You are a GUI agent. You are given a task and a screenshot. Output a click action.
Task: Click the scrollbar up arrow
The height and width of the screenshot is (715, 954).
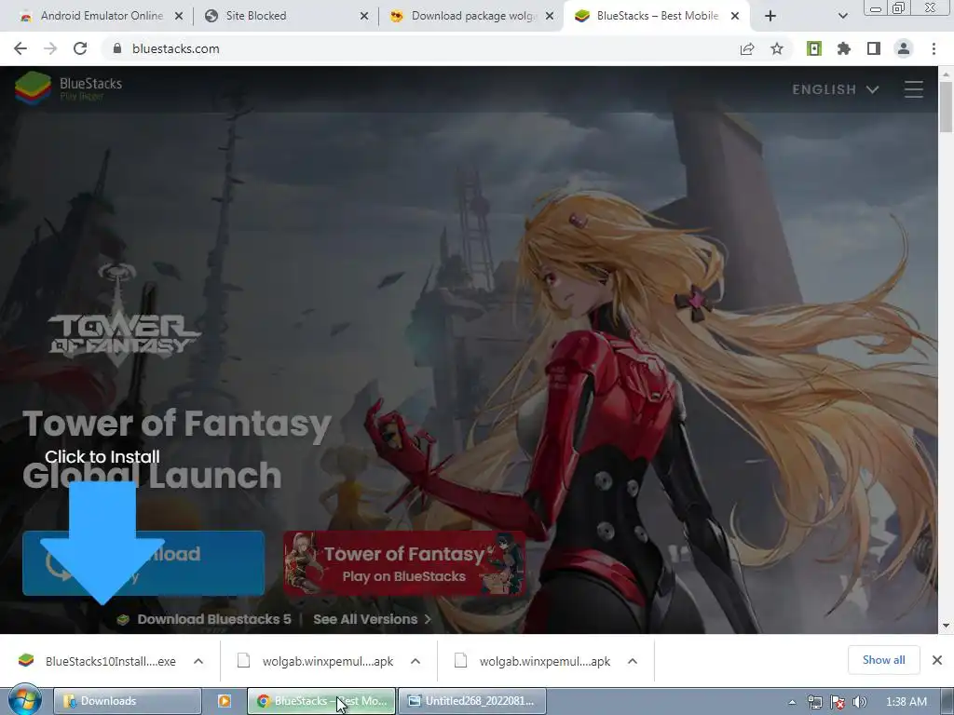(946, 74)
